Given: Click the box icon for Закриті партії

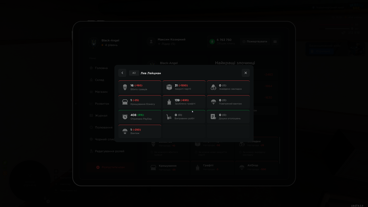Looking at the screenshot, I should click(169, 87).
